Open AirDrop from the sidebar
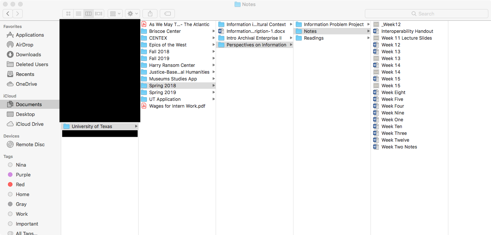Screen dimensions: 491x235 click(24, 45)
